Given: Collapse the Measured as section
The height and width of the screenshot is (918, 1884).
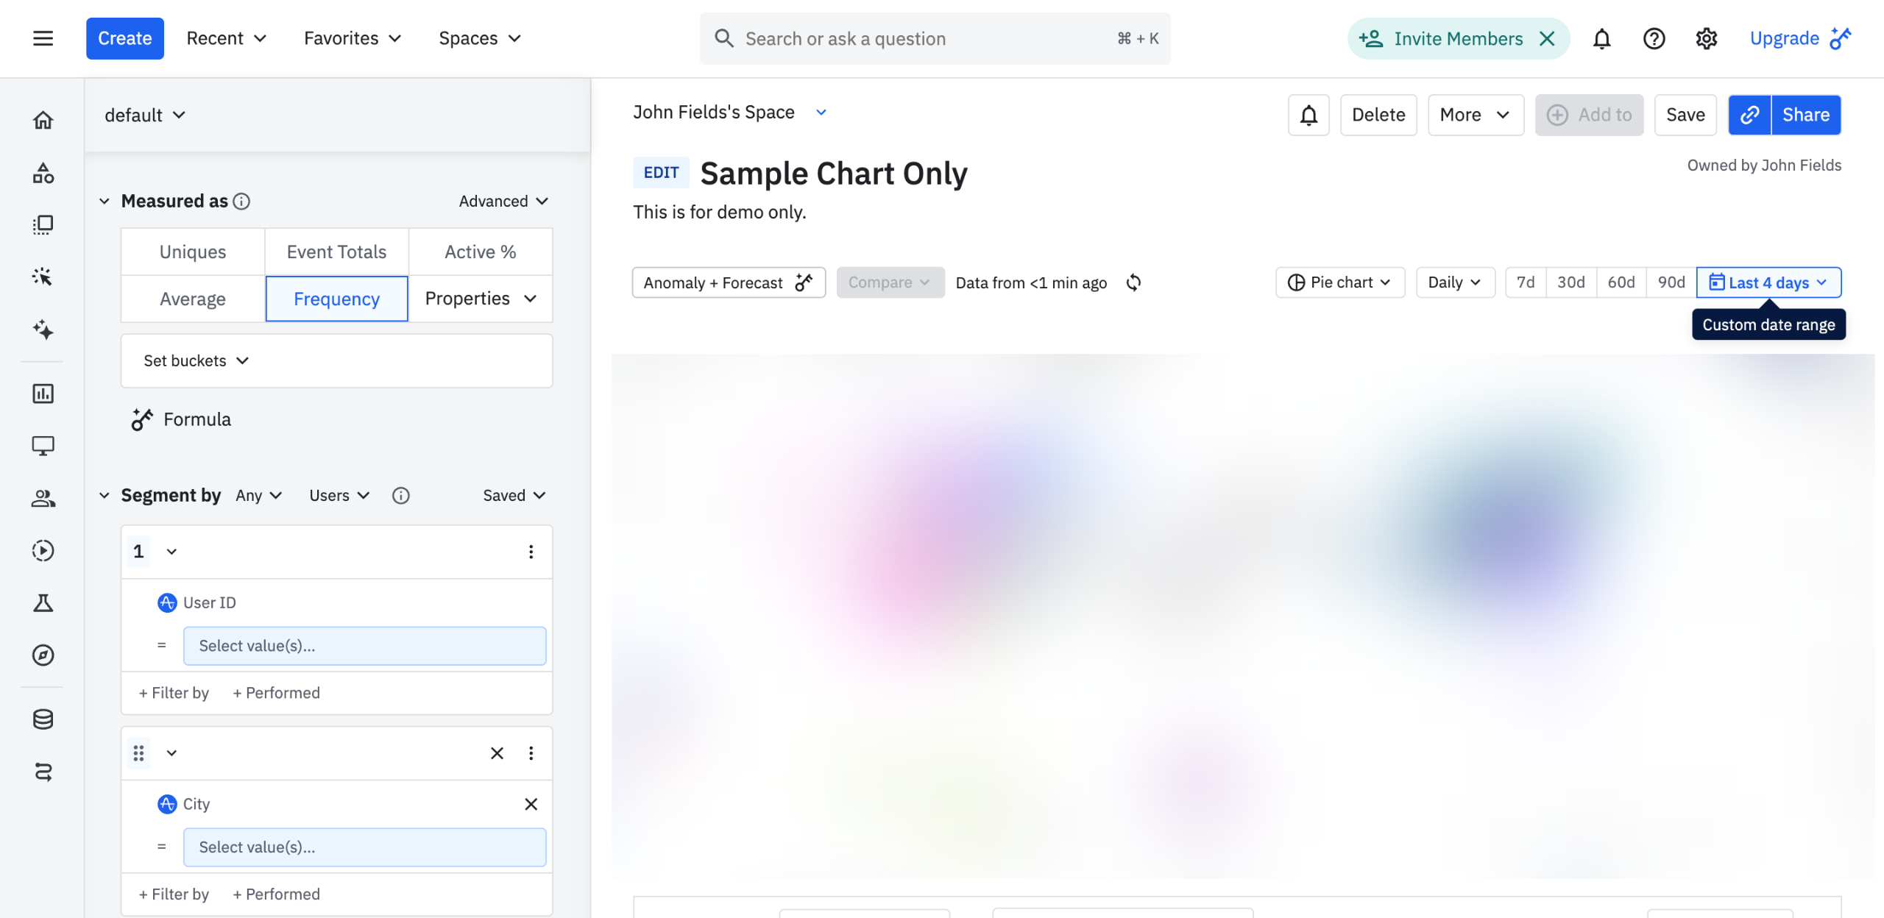Looking at the screenshot, I should [105, 201].
